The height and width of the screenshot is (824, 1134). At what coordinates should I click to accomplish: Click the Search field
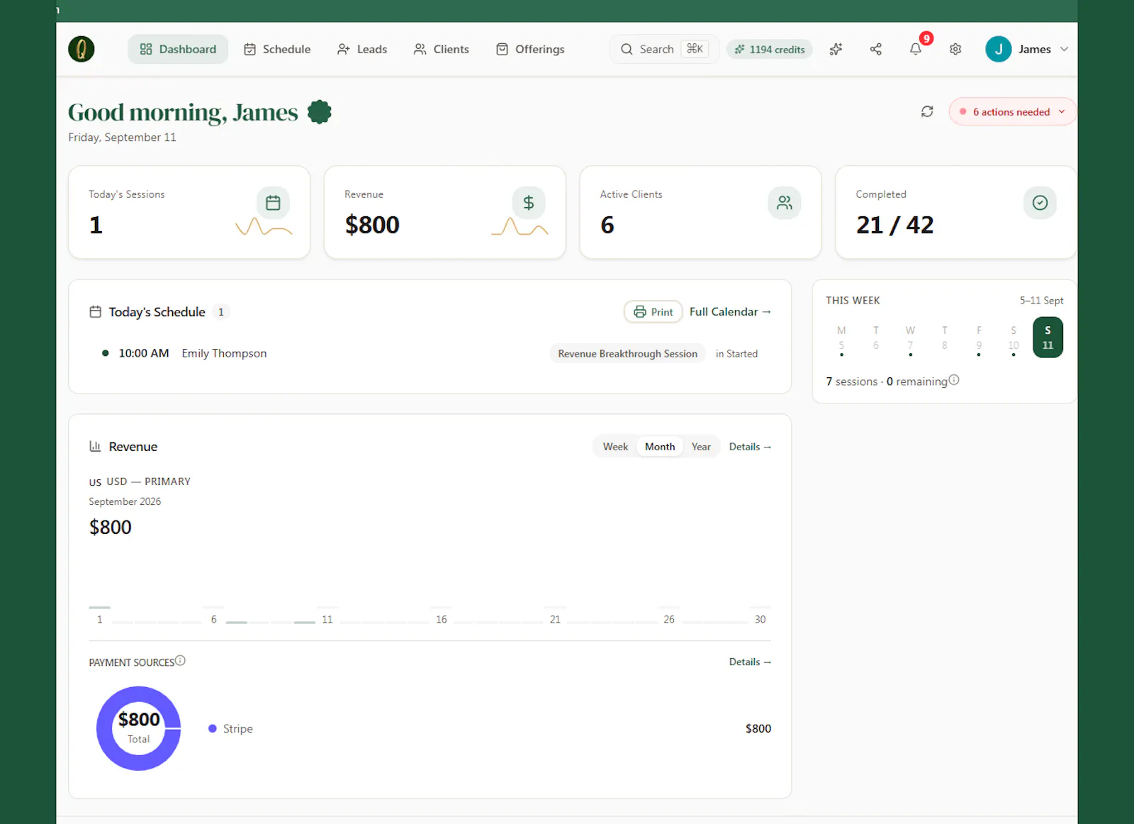664,49
